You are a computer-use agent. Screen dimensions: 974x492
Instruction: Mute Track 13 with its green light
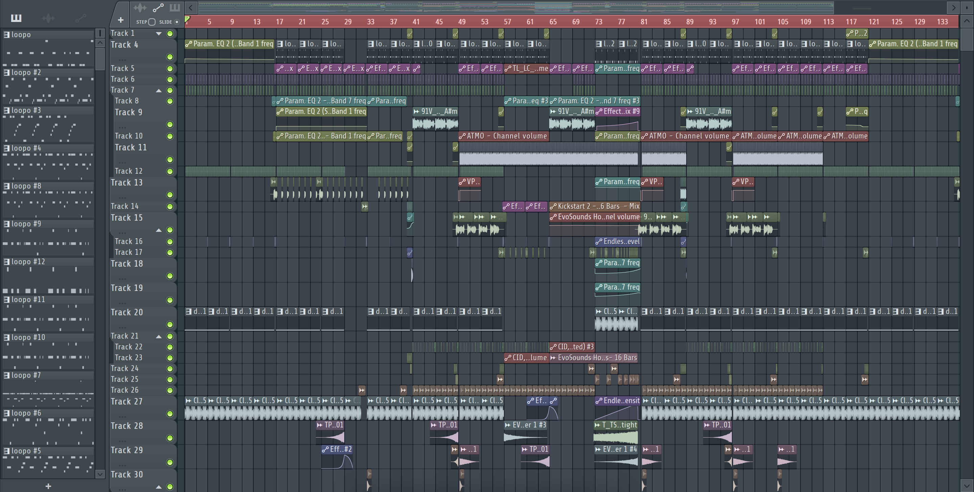(x=170, y=195)
